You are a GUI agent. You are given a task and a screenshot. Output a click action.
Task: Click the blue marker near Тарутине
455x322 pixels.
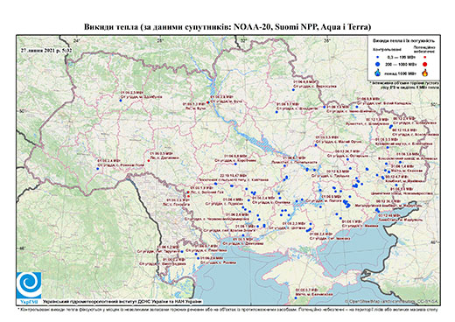(181, 251)
